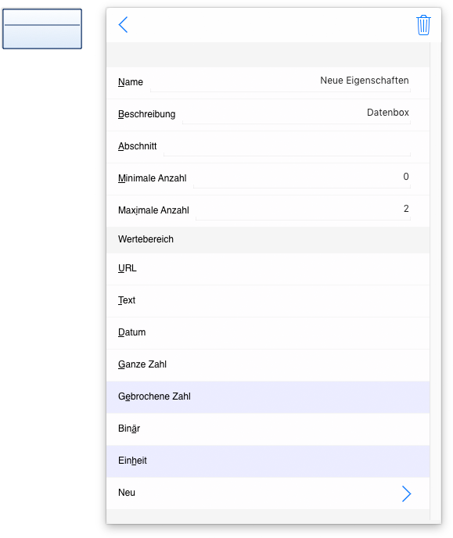
Task: Toggle the Text value range option
Action: point(268,301)
